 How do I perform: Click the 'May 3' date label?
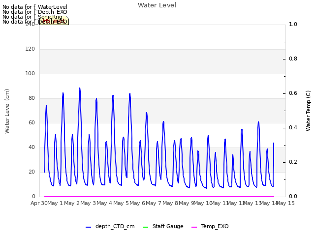point(89,203)
